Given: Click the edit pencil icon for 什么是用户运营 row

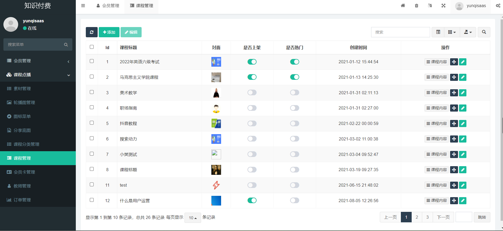Looking at the screenshot, I should click(x=463, y=201).
